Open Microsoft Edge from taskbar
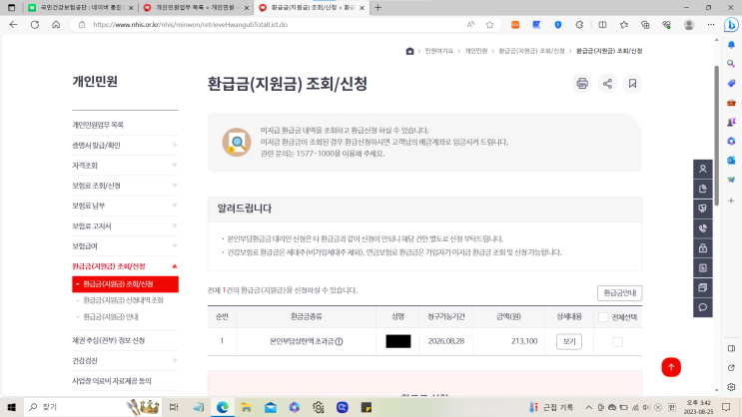This screenshot has width=742, height=417. click(x=223, y=407)
